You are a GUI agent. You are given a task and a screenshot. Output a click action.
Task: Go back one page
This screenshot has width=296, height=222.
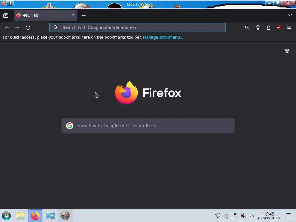pos(7,28)
